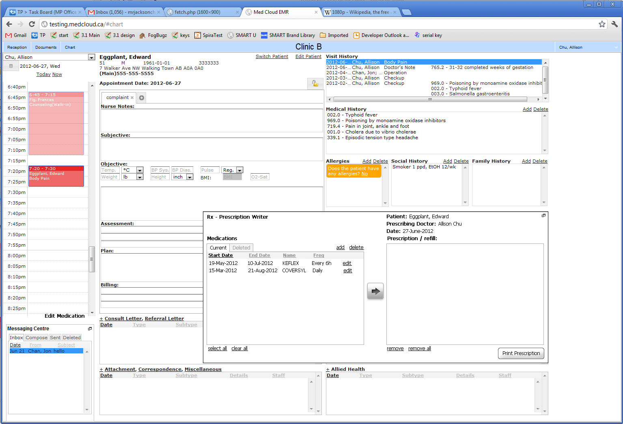Open browser wrench settings menu
The width and height of the screenshot is (623, 424).
point(614,24)
